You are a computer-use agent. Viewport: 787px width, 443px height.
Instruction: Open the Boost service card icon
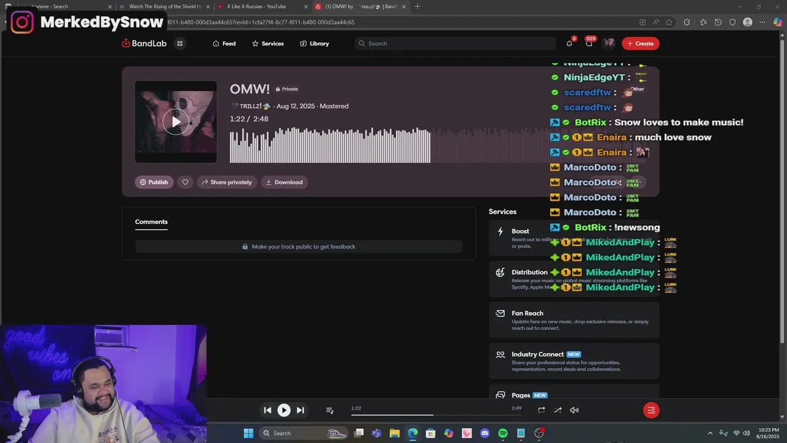[x=500, y=231]
